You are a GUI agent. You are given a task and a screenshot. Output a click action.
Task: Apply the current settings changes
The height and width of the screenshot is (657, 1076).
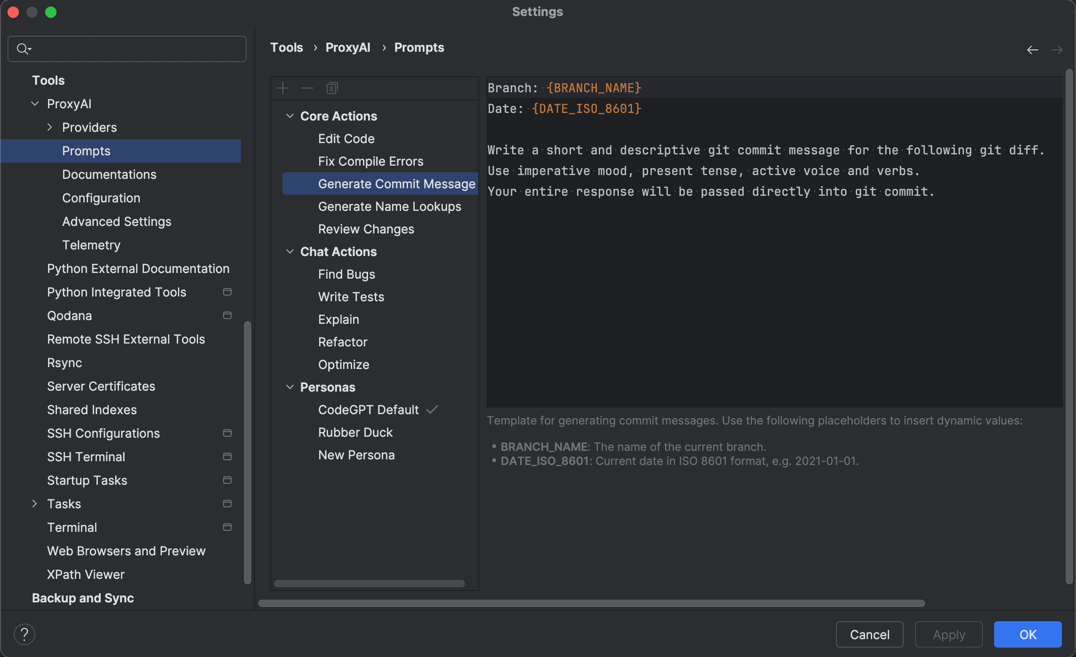[x=948, y=634]
